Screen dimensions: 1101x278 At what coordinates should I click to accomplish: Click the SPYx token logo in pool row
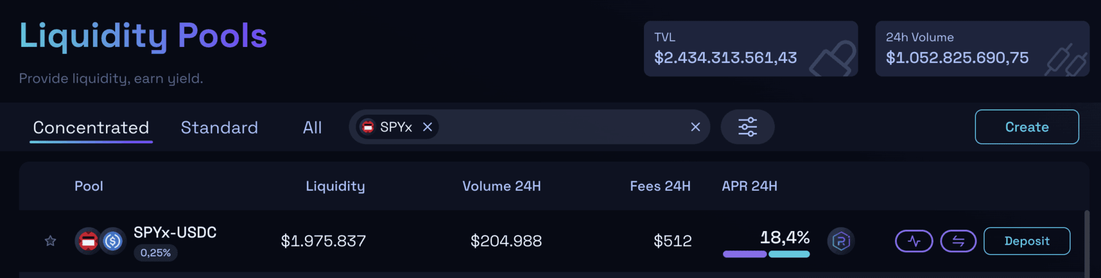88,241
